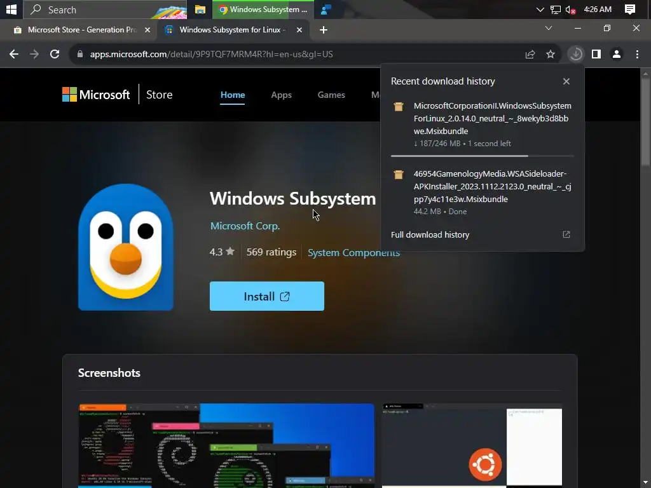Click the 4.3 star rating

(222, 252)
